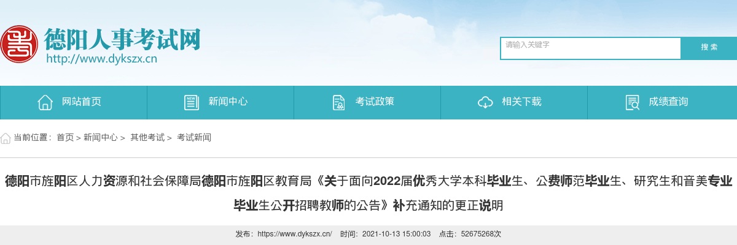Click the 其他考试 breadcrumb link
Screen dimensions: 737x245
[x=147, y=138]
